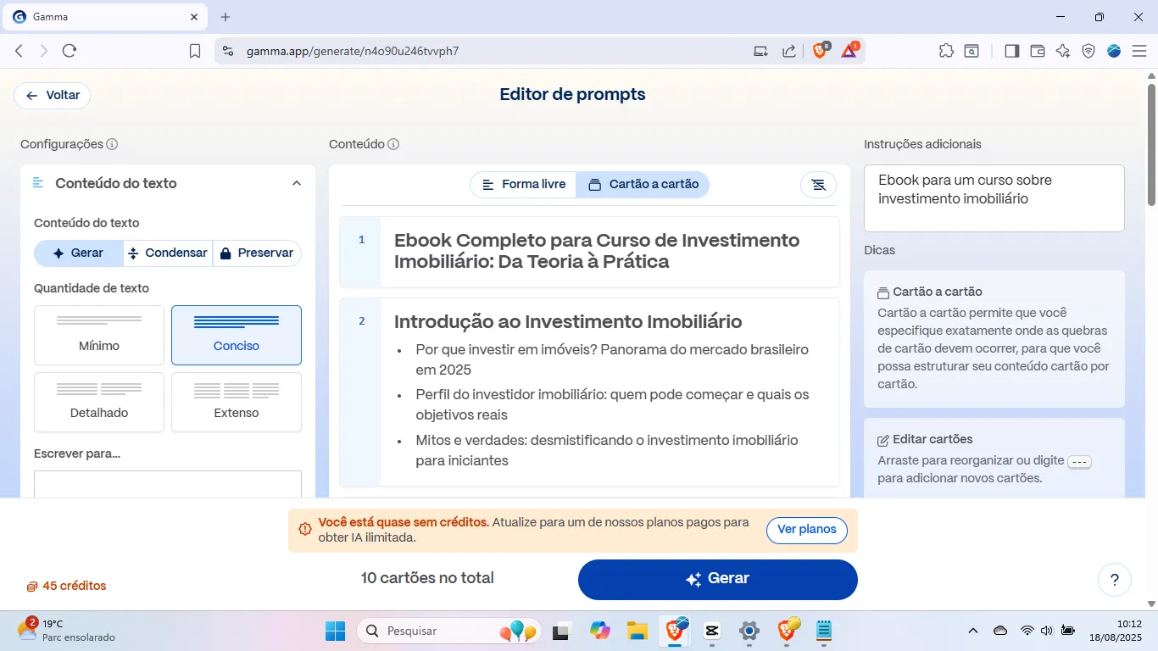Click the Escrever para input field
The width and height of the screenshot is (1158, 651).
tap(168, 484)
